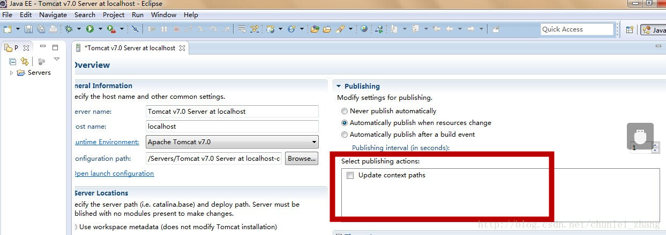Viewport: 666px width, 235px height.
Task: Open Project Explorer View Menu triangle
Action: click(57, 60)
